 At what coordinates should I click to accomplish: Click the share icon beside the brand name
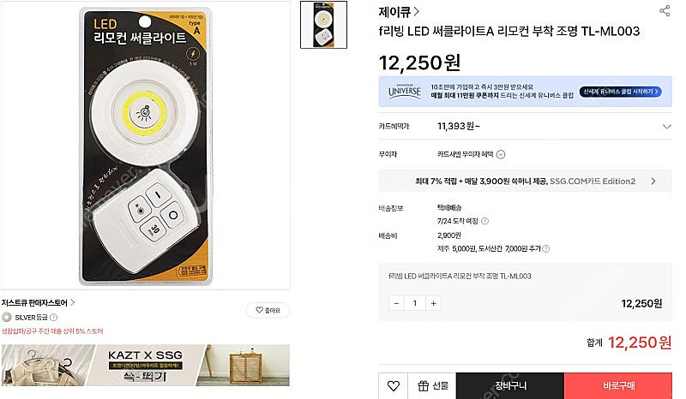click(x=665, y=11)
